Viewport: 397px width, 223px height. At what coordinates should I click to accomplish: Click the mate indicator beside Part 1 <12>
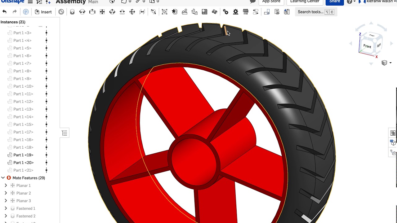point(47,102)
